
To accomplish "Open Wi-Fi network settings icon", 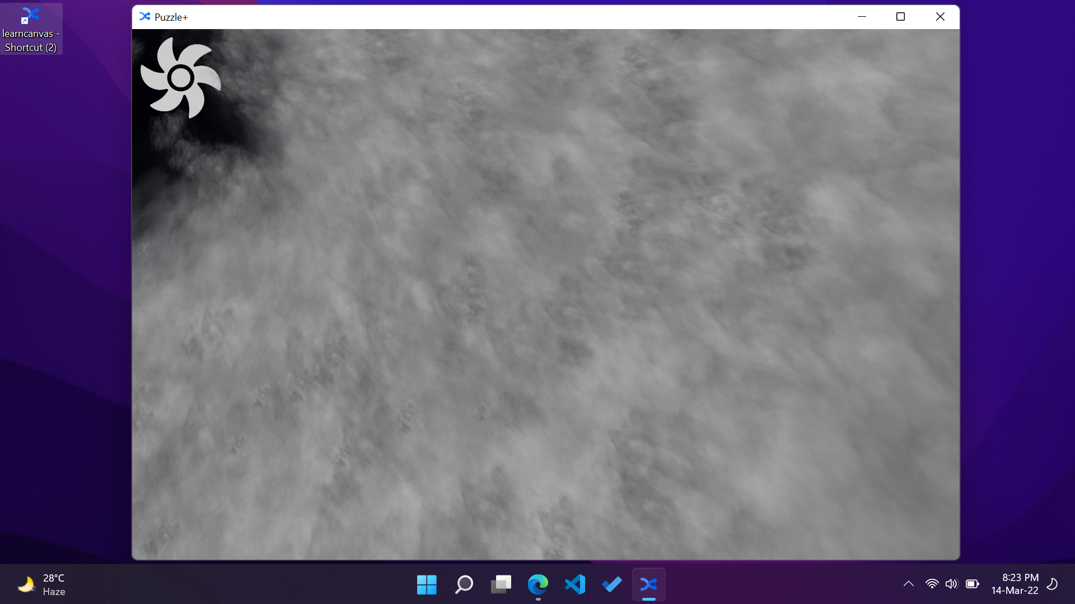I will (932, 584).
